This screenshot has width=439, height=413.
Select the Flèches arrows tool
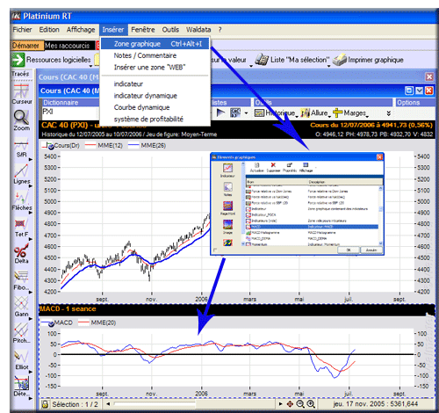(21, 200)
